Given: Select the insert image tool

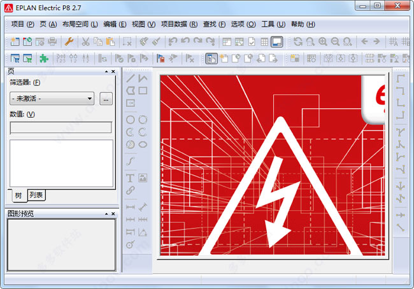Looking at the screenshot, I should click(143, 178).
